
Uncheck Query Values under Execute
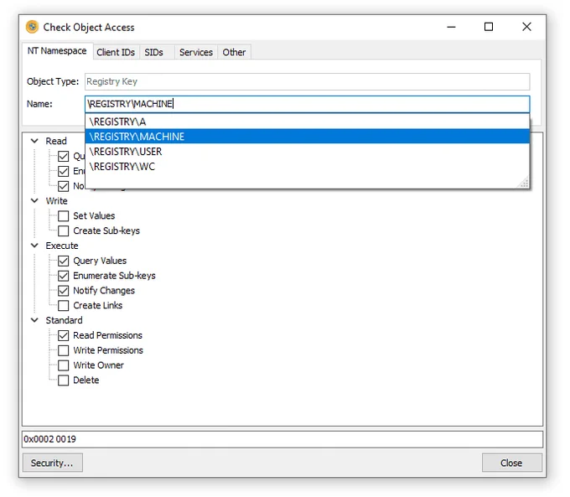63,261
